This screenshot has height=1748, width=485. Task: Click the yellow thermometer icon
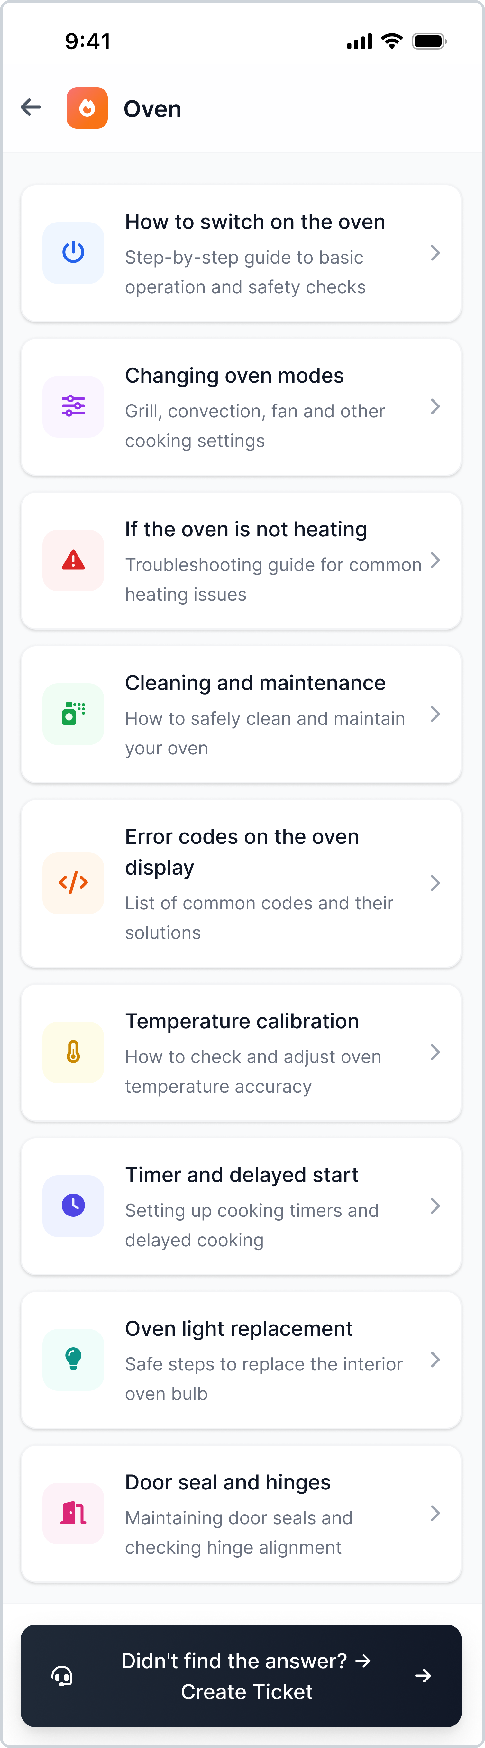pos(73,1052)
